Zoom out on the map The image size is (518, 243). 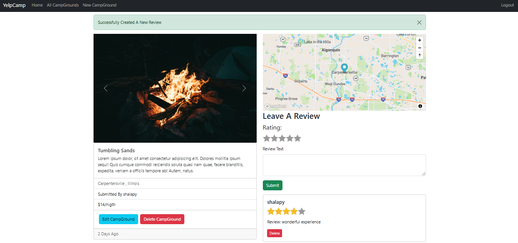point(419,48)
